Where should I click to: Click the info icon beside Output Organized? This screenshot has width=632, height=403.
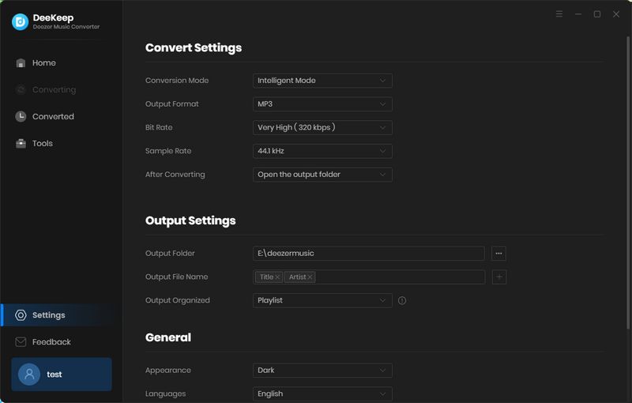click(x=402, y=300)
